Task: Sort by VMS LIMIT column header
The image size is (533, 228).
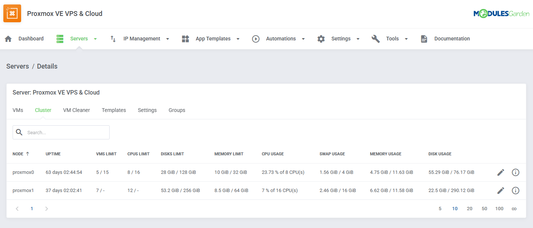Action: tap(106, 154)
